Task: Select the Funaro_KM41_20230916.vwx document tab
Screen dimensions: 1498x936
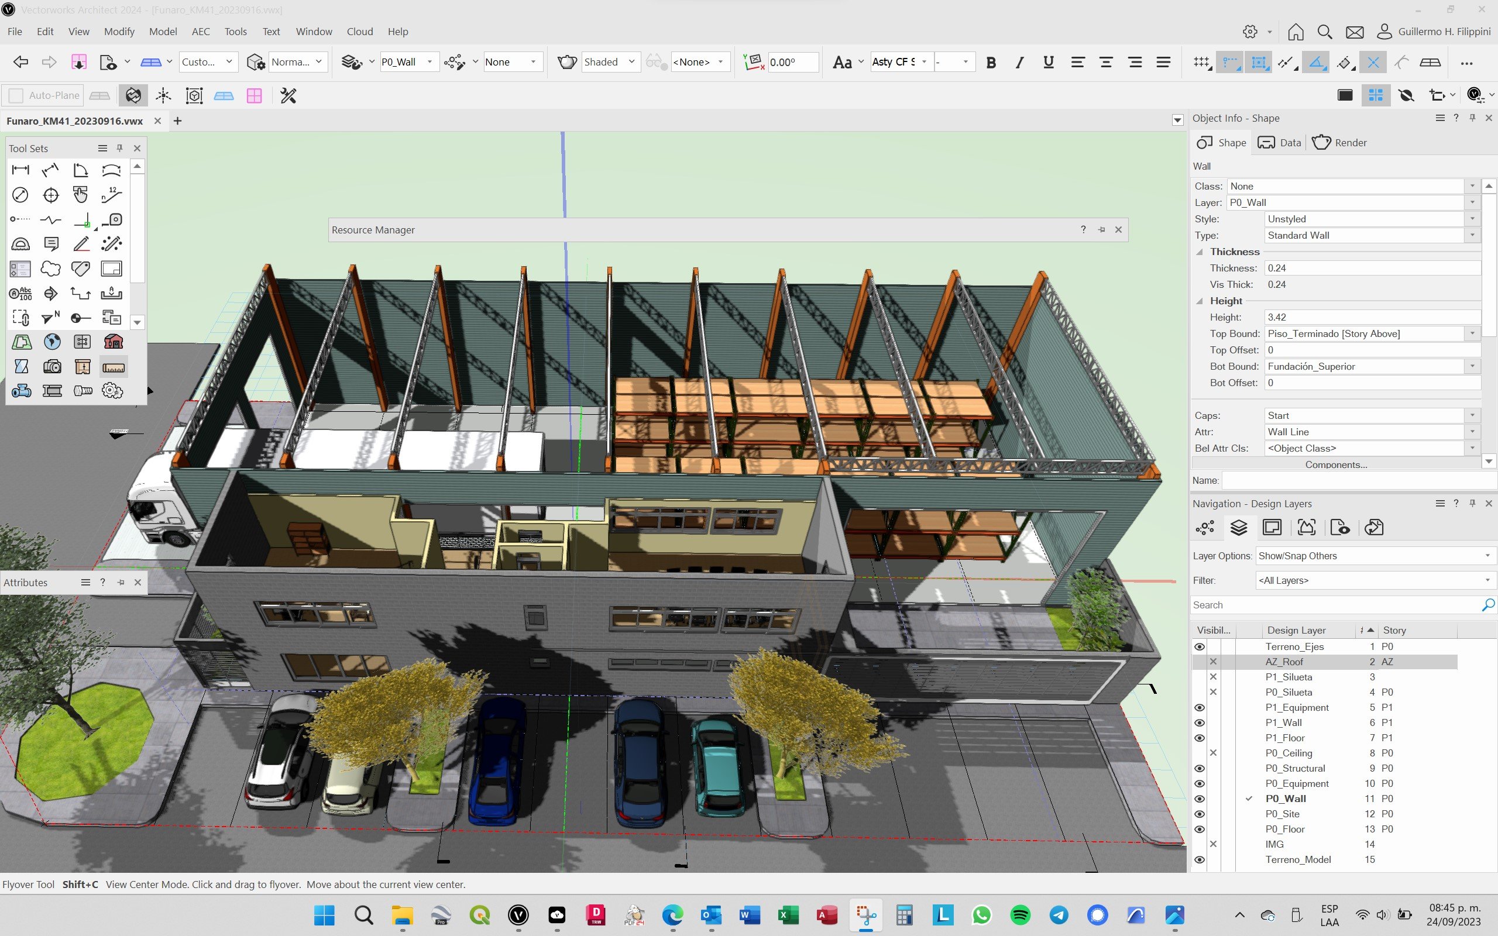Action: tap(74, 121)
